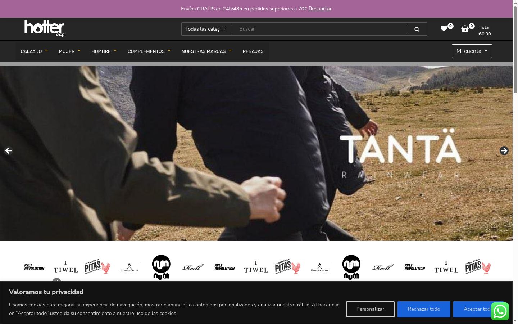Click Aceptar todo cookie button
518x324 pixels.
(478, 309)
